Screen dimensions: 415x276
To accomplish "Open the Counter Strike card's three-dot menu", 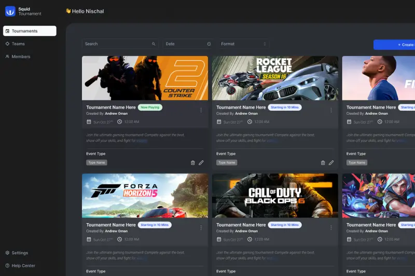I will coord(201,110).
